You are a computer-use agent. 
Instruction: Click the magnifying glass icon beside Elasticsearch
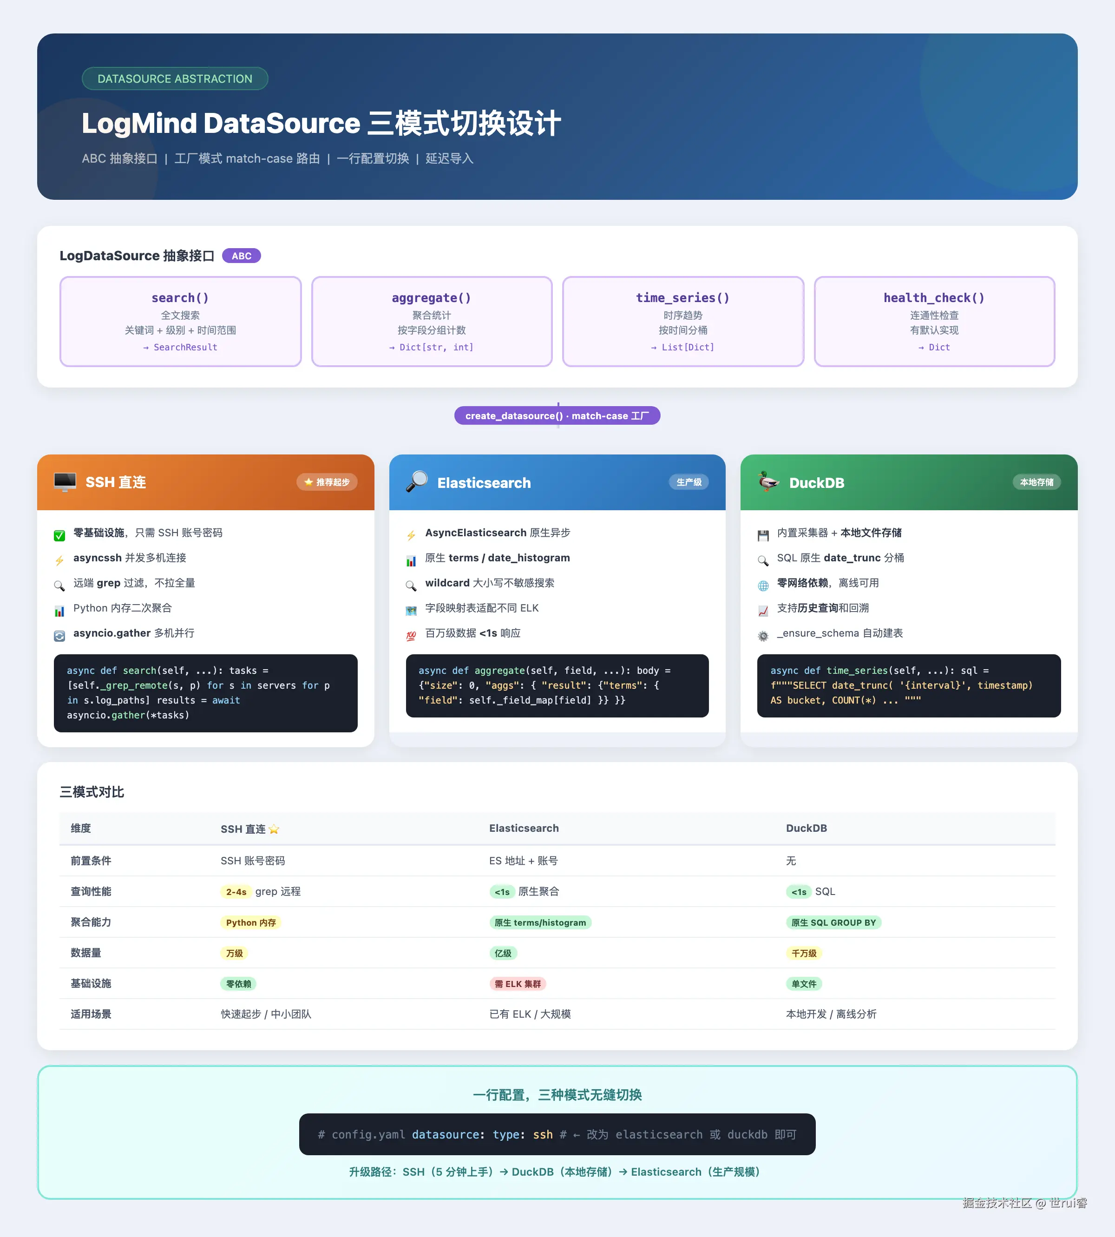(417, 481)
